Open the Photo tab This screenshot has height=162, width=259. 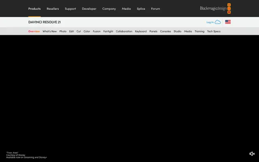click(x=63, y=31)
